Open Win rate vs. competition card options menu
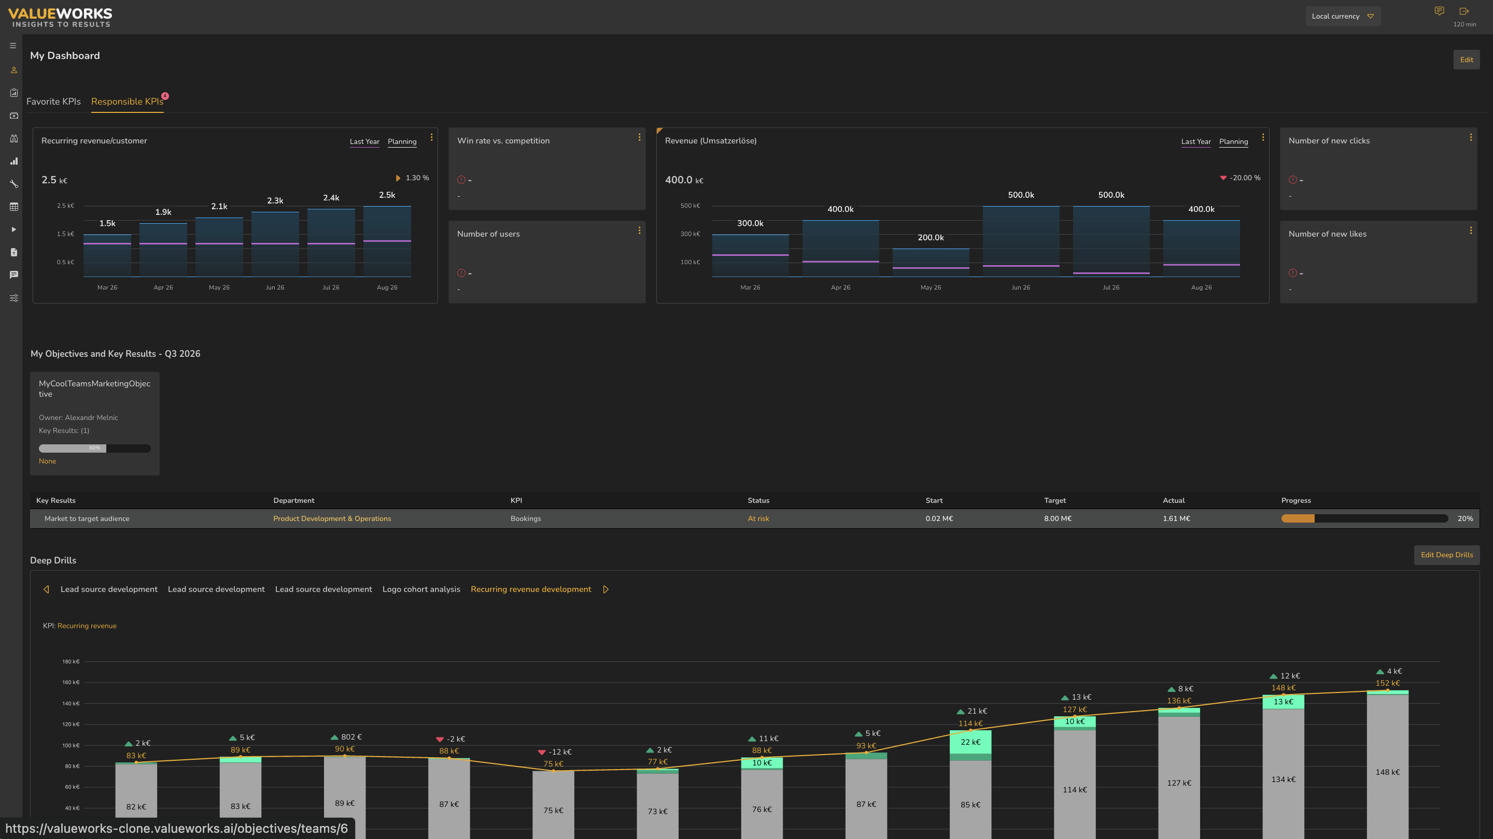 pos(639,137)
